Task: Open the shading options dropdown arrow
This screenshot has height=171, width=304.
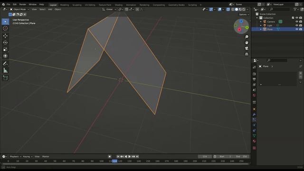Action: pyautogui.click(x=247, y=9)
